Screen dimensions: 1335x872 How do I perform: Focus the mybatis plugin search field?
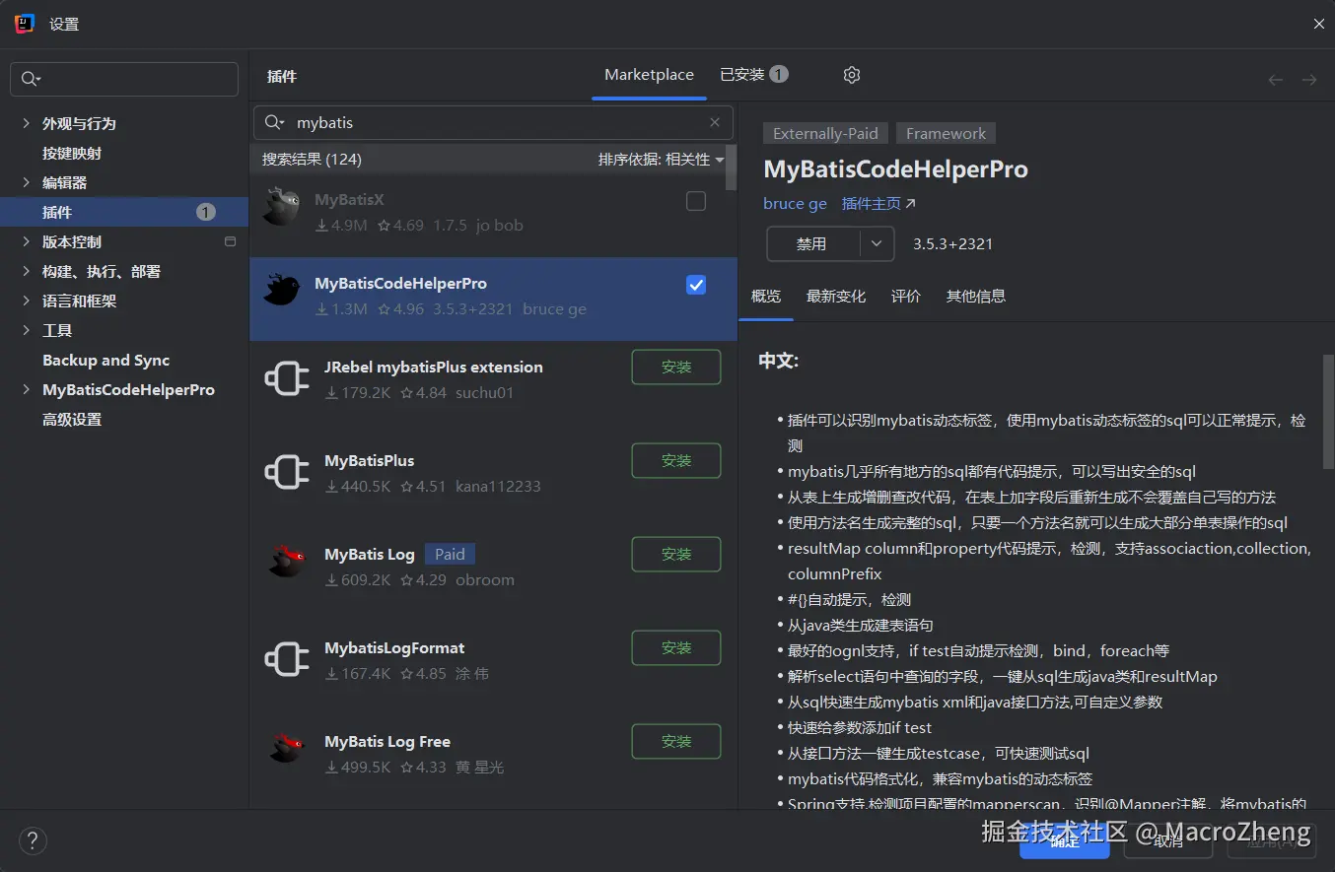(493, 123)
